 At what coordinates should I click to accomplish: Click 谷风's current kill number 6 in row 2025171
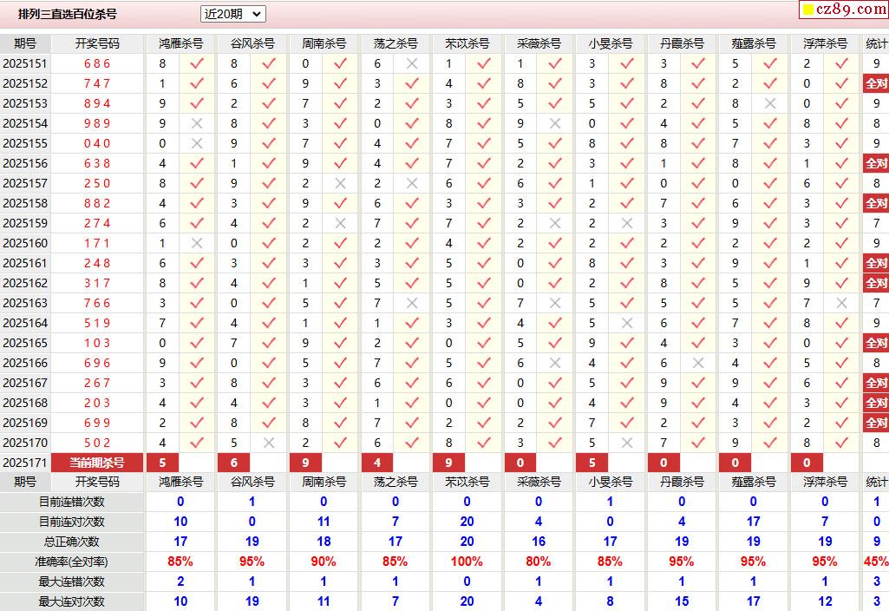click(x=233, y=463)
